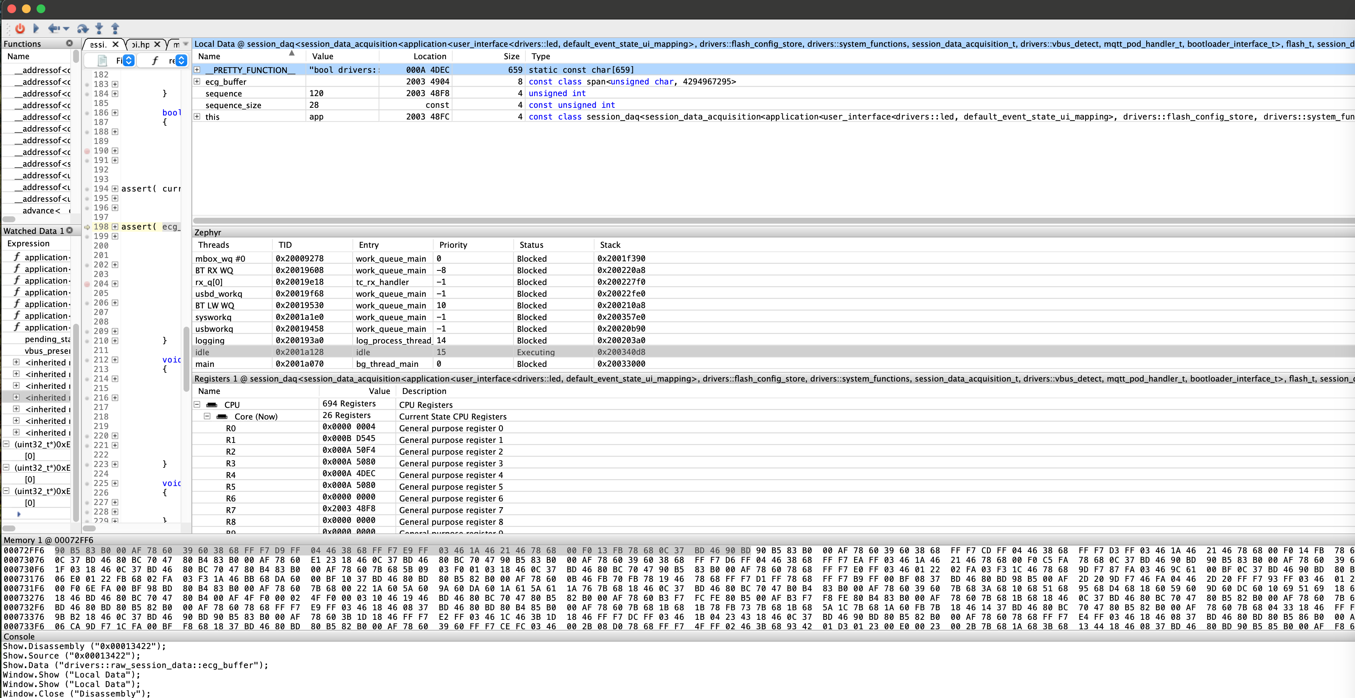Image resolution: width=1355 pixels, height=698 pixels.
Task: Close the 'pi.hp' source tab
Action: click(157, 44)
